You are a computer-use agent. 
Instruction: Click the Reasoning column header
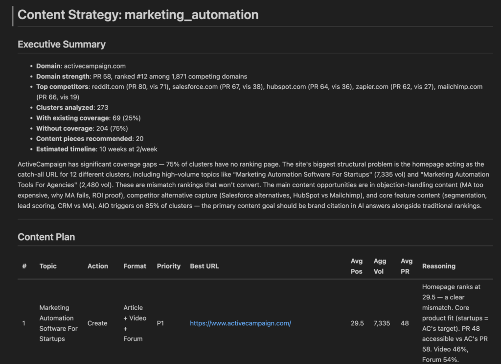pos(439,266)
